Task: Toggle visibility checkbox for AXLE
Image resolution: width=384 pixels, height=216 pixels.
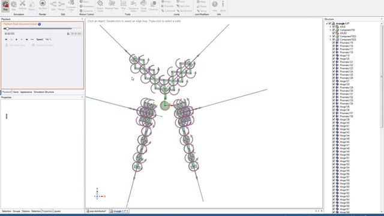Action: (334, 26)
